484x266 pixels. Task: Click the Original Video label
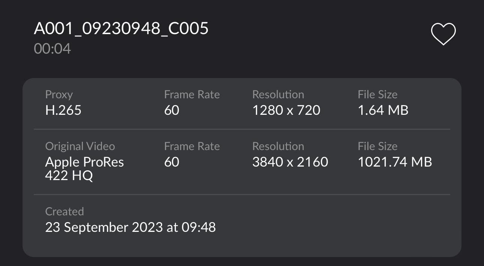tap(80, 146)
